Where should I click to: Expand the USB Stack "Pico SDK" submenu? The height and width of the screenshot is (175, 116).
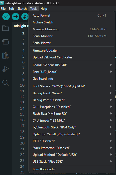pos(72,161)
